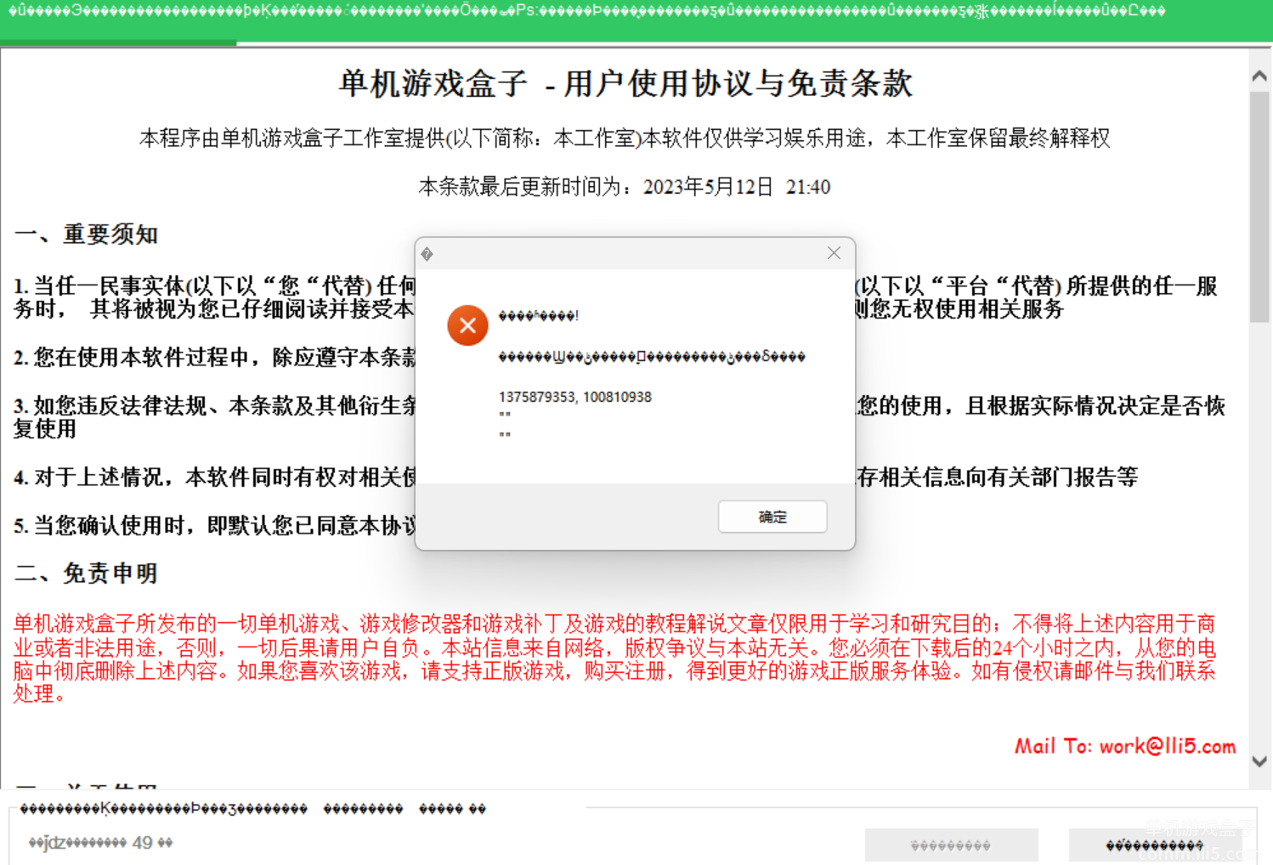Screen dimensions: 1273x865
Task: Click the title 单机游戏盒子 - 用户使用协议与免责条款
Action: [625, 83]
